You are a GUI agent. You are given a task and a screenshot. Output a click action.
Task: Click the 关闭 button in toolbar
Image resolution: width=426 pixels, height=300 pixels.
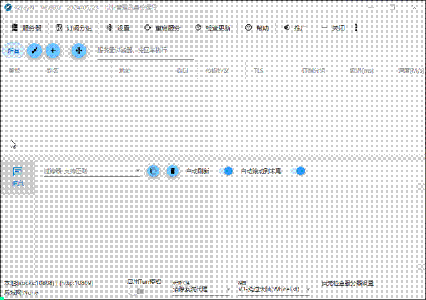[333, 27]
